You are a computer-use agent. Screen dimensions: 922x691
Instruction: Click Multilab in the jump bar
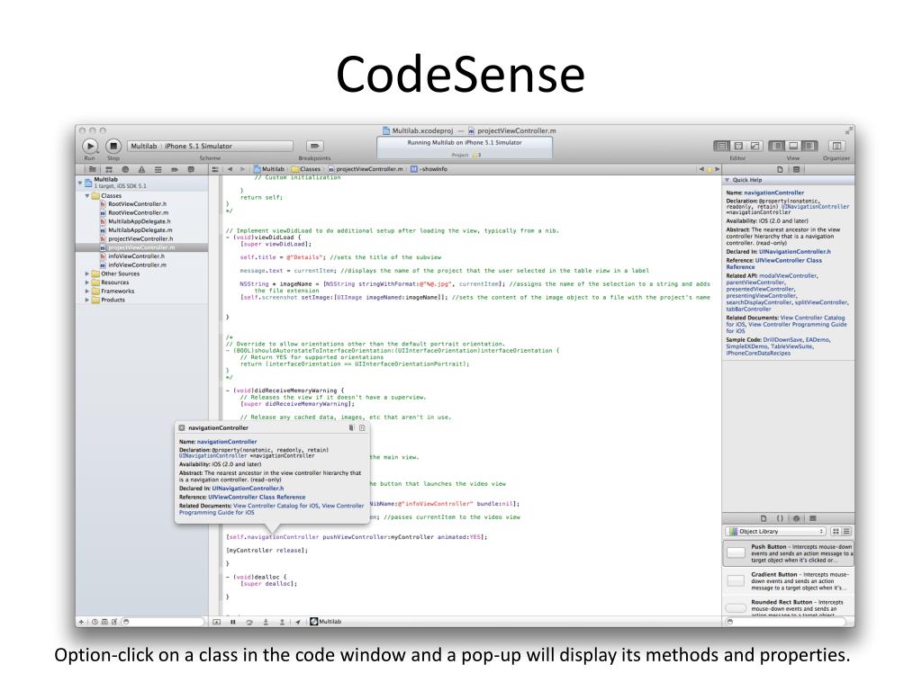pos(268,169)
